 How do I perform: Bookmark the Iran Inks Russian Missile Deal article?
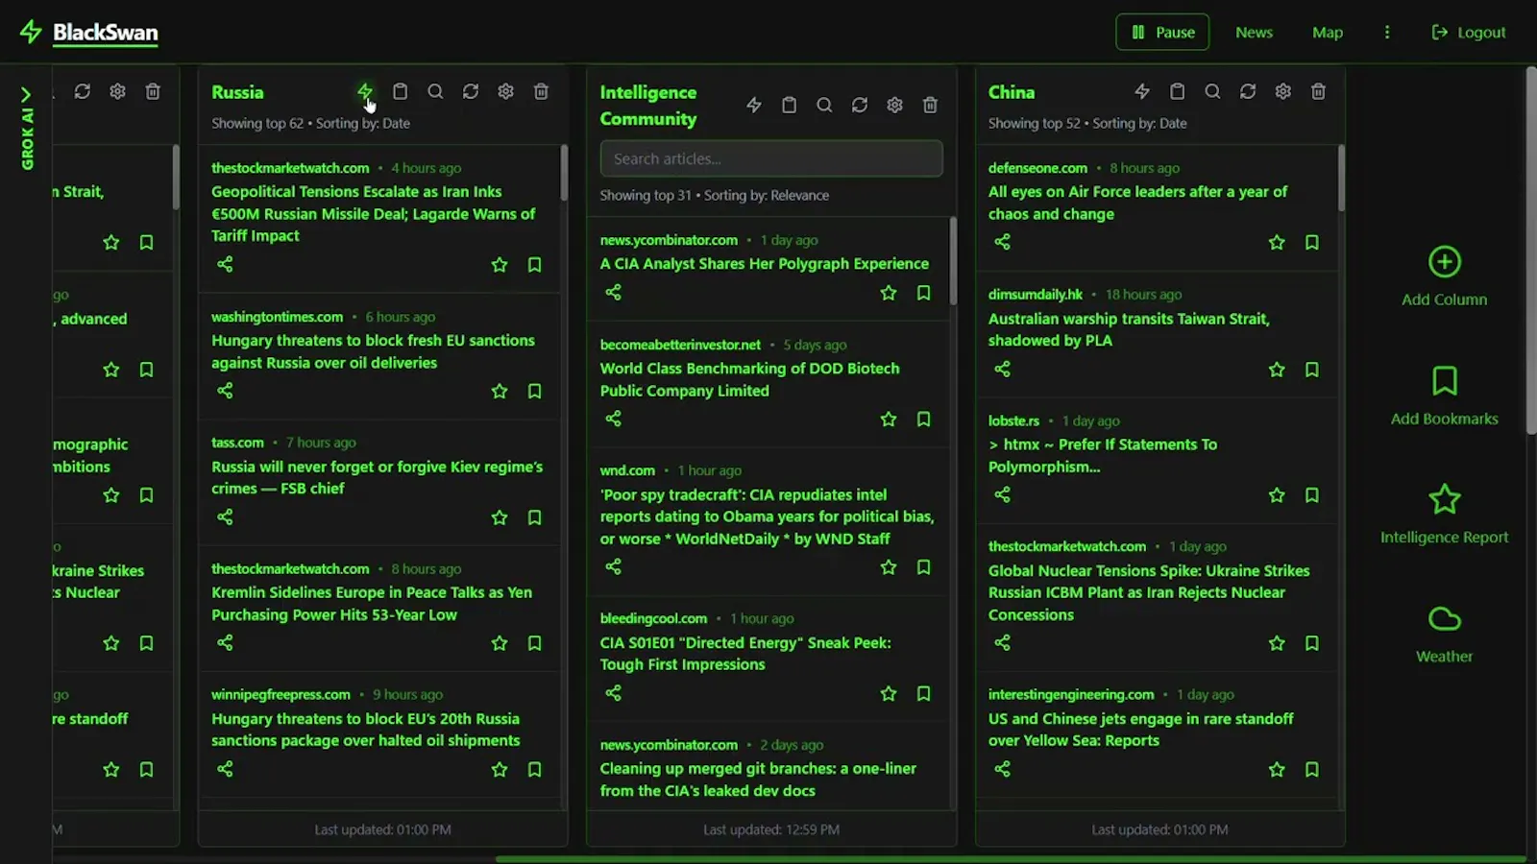pos(535,265)
